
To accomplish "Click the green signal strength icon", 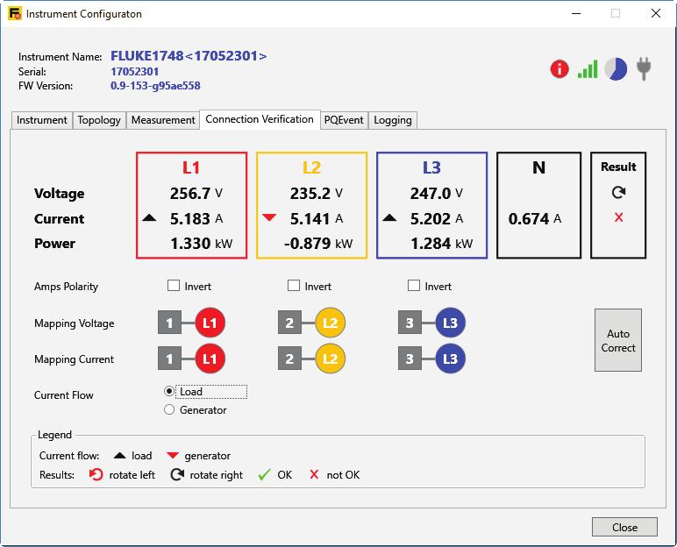I will [x=588, y=69].
